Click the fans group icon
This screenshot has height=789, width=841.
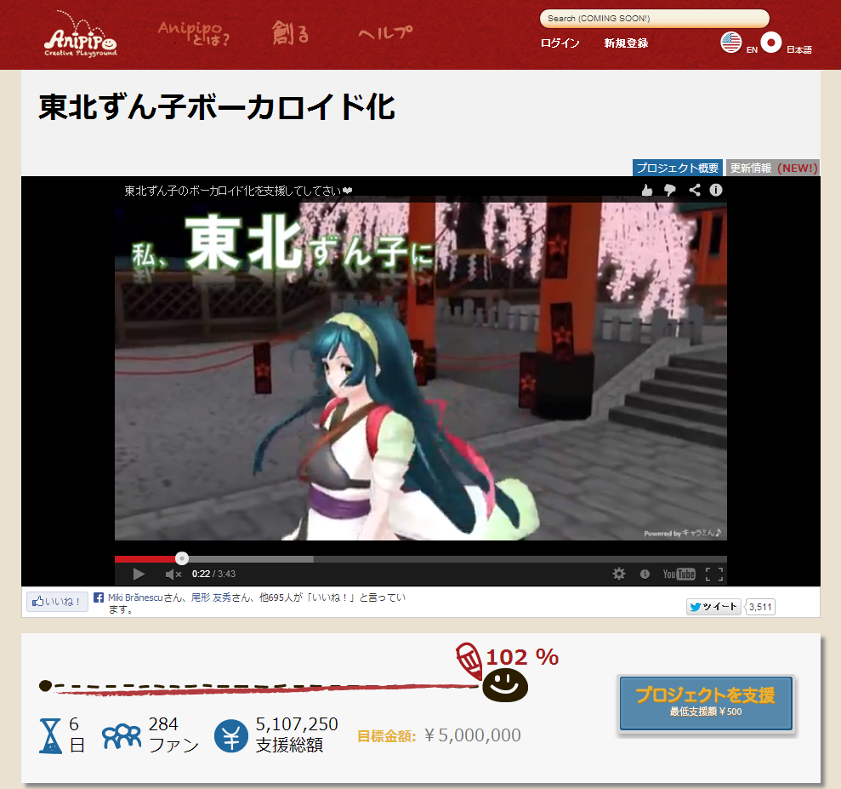pos(122,736)
